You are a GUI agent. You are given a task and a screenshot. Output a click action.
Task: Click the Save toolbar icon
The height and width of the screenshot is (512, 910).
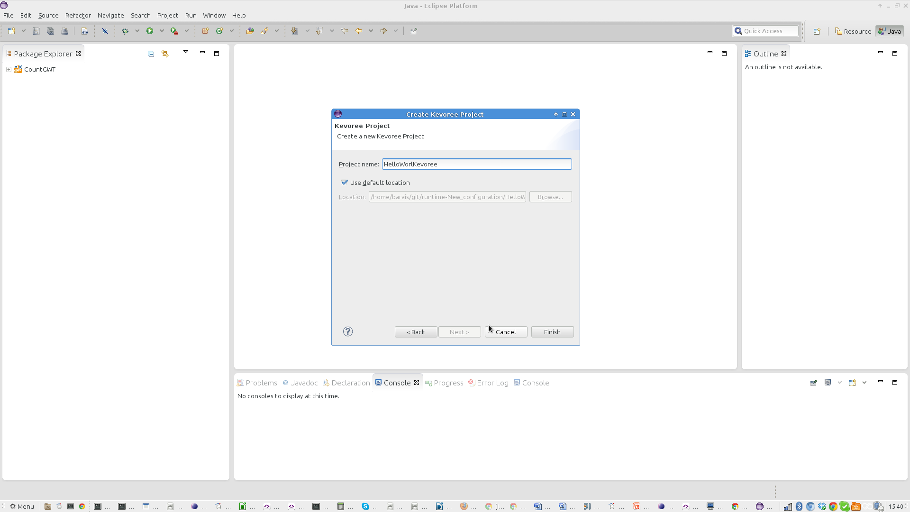pyautogui.click(x=36, y=31)
